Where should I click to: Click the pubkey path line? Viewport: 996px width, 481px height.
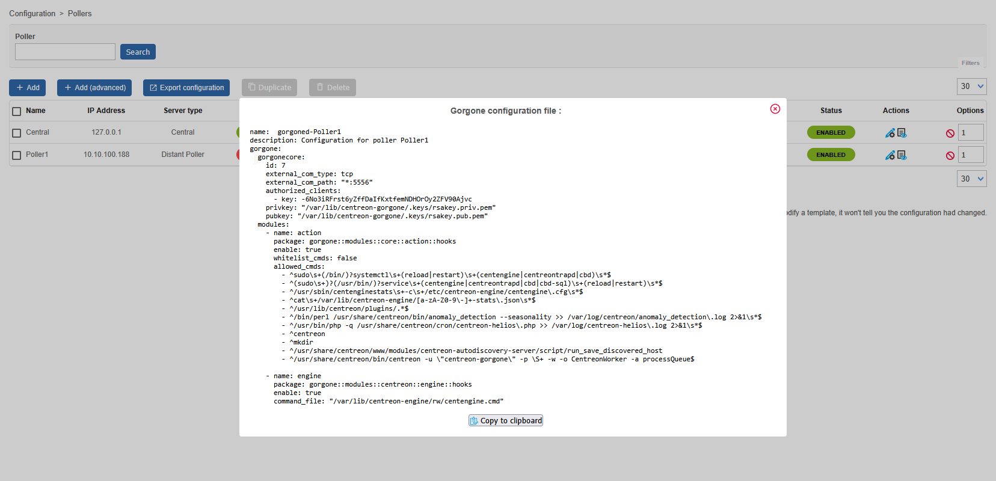click(x=377, y=216)
